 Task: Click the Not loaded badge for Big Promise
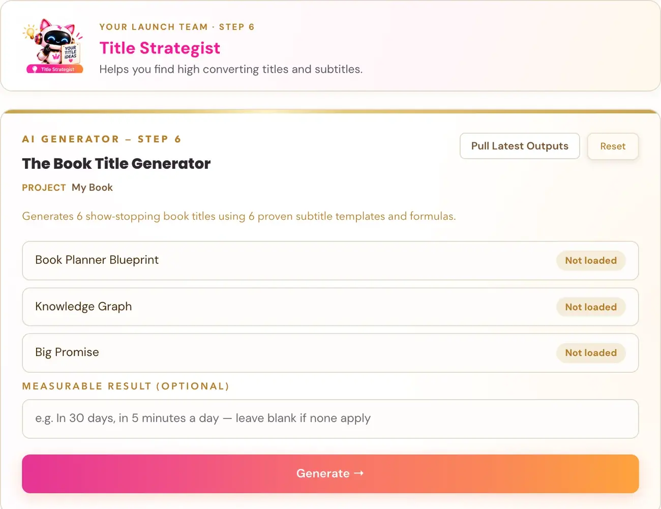pyautogui.click(x=591, y=353)
